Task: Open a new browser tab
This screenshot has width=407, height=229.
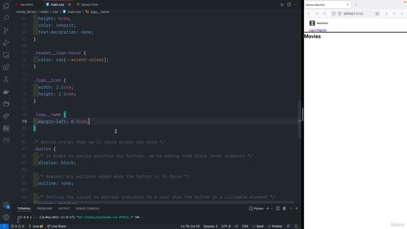Action: click(356, 4)
